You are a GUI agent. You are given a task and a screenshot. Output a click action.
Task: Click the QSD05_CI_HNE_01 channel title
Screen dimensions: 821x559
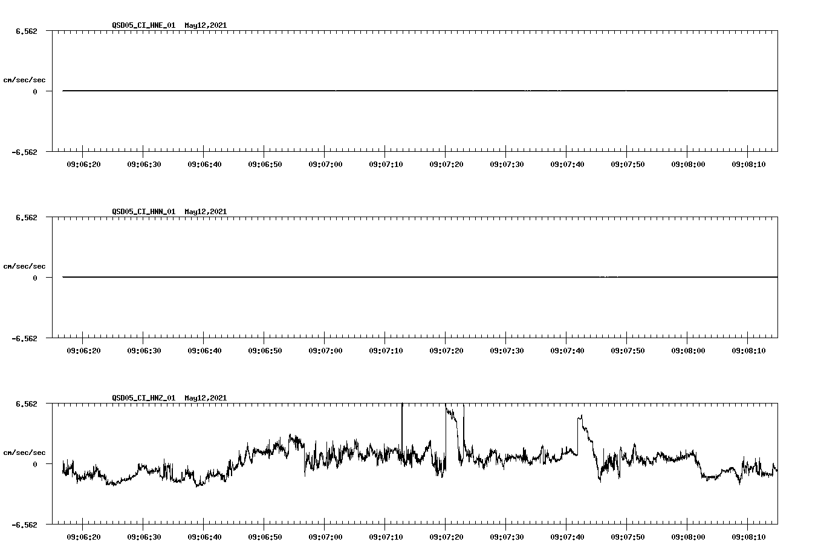(143, 25)
